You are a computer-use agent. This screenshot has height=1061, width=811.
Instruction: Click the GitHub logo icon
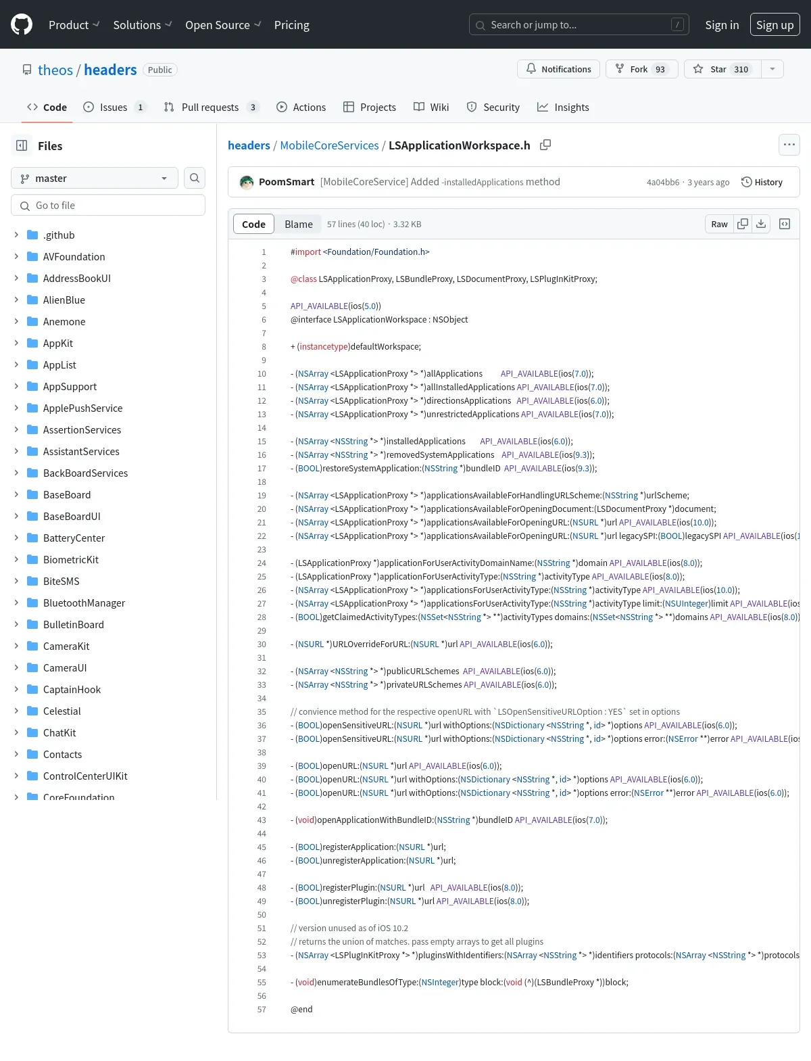[x=22, y=24]
